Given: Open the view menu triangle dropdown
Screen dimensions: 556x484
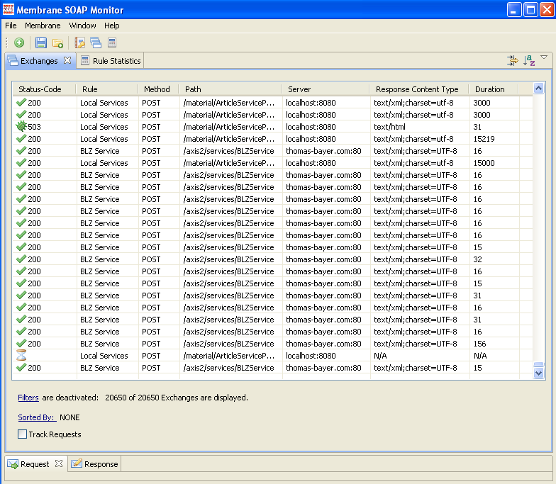Looking at the screenshot, I should coord(544,57).
